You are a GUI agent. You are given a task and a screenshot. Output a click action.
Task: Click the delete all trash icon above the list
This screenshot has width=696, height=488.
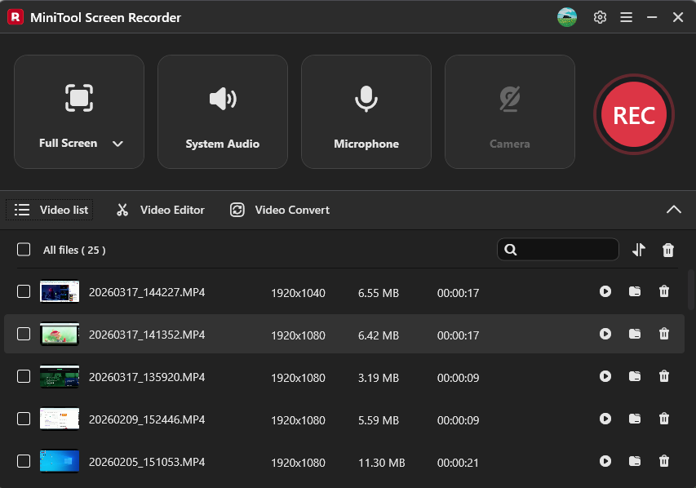(x=668, y=250)
